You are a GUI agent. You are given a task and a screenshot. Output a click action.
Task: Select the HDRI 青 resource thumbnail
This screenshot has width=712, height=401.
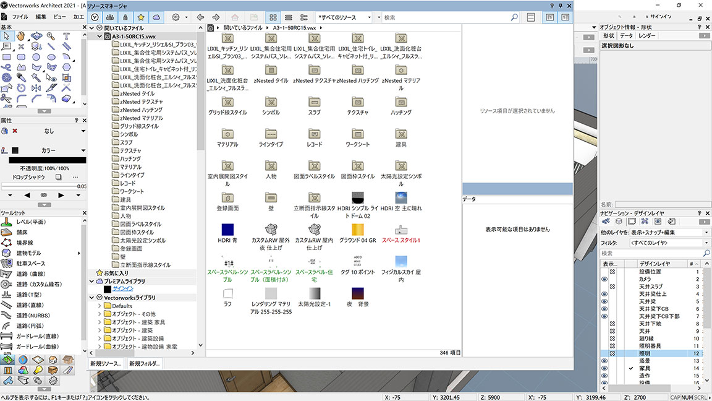227,230
